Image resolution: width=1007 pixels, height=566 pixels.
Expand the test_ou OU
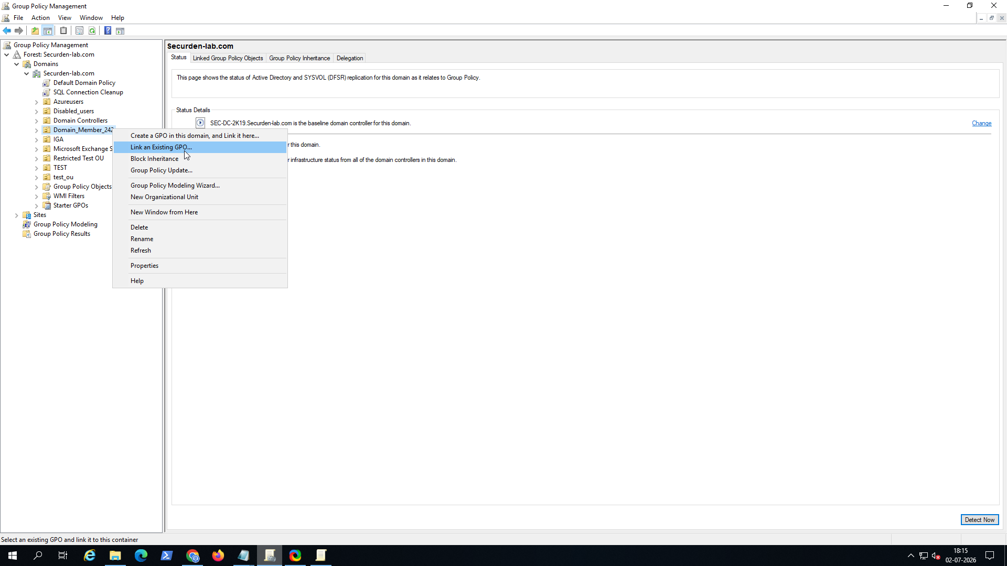coord(37,177)
